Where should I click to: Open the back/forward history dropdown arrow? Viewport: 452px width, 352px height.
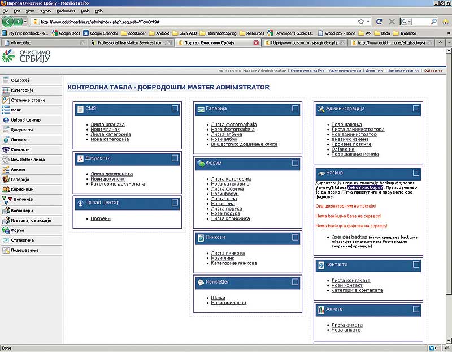tap(25, 22)
